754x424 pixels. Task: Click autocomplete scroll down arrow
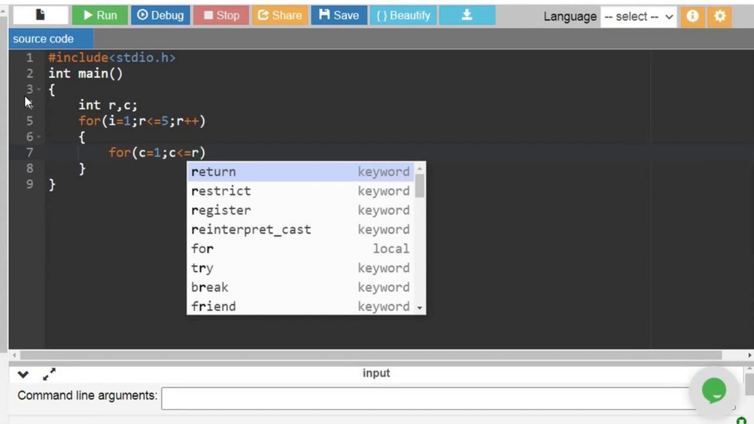(419, 308)
